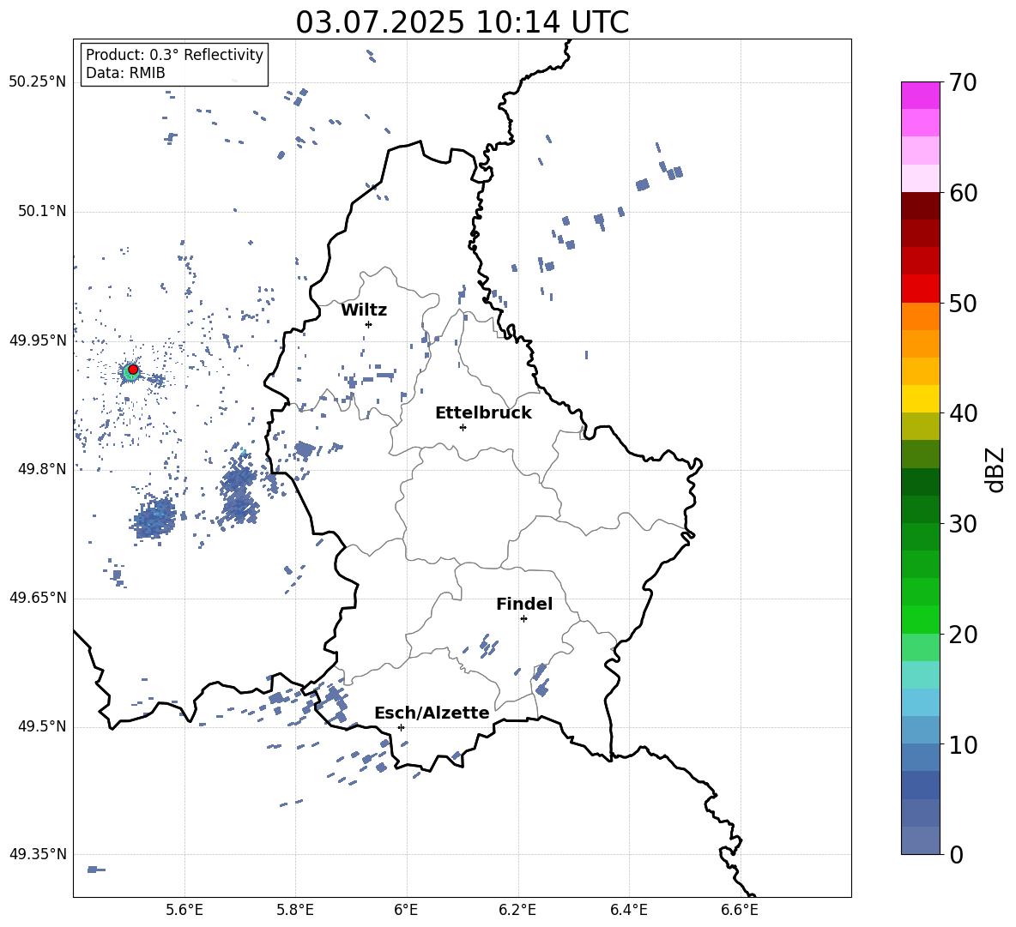Viewport: 1016px width, 927px height.
Task: Click the Data: RMIB text
Action: click(125, 73)
